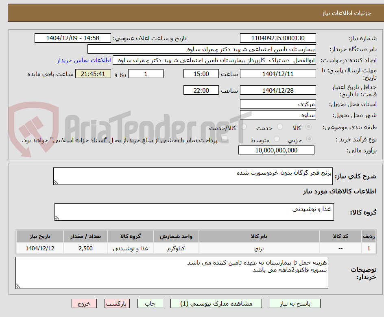The width and height of the screenshot is (384, 317).
Task: Click the remaining days field showing 1
Action: click(146, 74)
